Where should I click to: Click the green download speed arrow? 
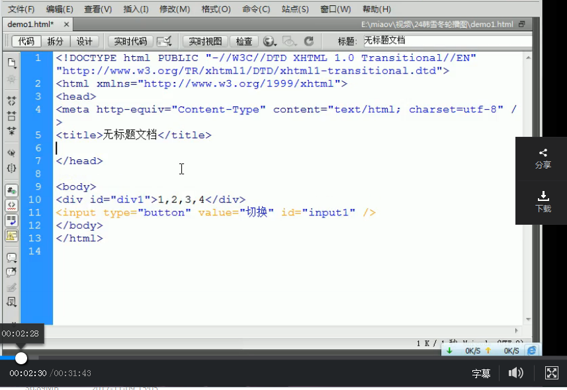pyautogui.click(x=449, y=350)
